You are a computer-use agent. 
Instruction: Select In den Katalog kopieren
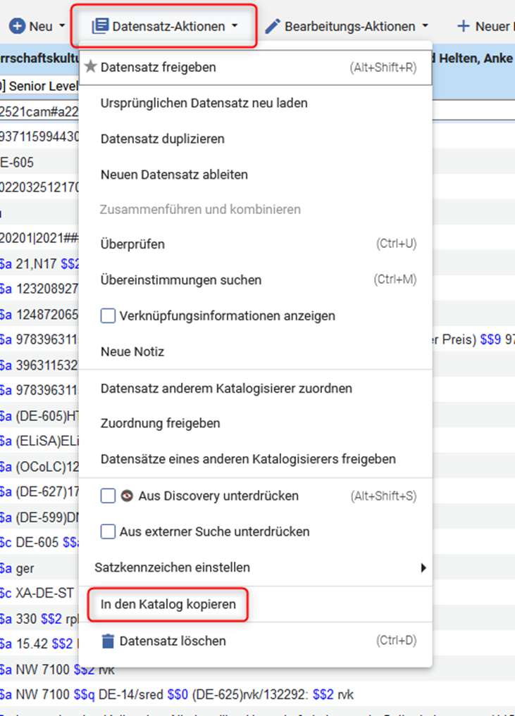click(168, 604)
